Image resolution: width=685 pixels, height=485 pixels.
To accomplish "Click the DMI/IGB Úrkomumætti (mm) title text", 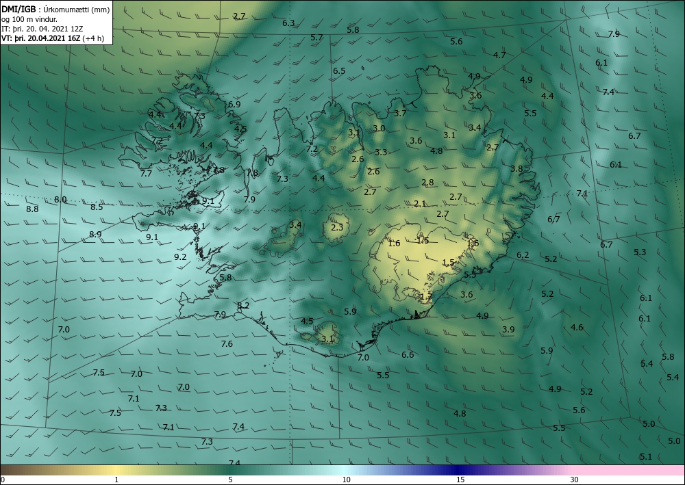I will click(x=55, y=8).
